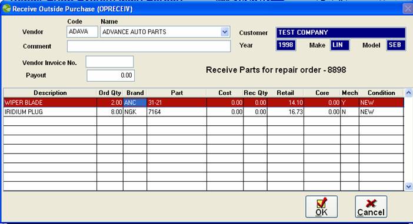Click Condition NEW cell in WIPER BLADE row
Viewport: 413px width, 224px height.
click(x=381, y=102)
